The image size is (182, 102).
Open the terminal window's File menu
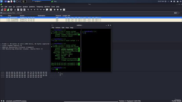(53, 28)
